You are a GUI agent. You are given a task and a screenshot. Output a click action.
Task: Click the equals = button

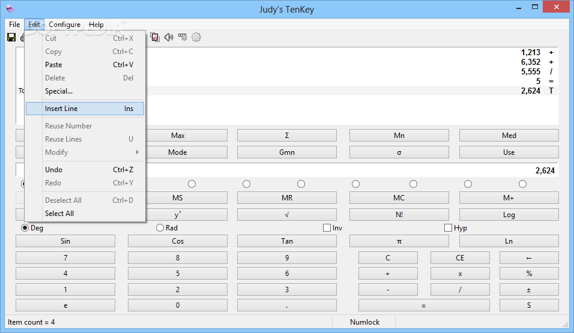tap(423, 305)
